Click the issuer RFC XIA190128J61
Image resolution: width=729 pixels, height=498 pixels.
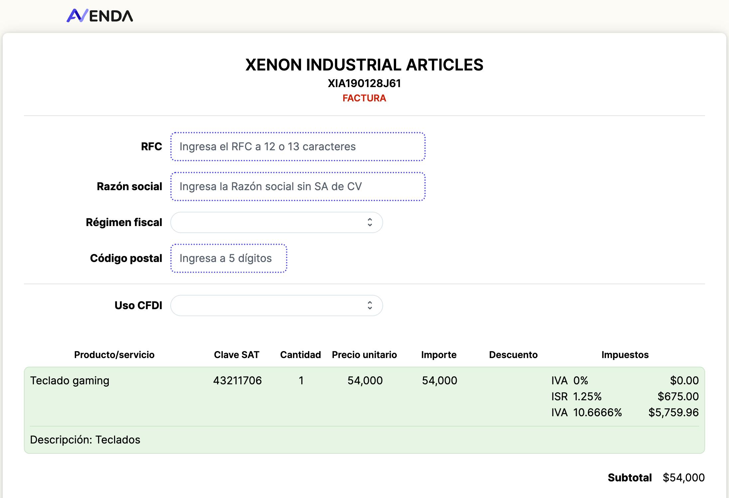364,83
